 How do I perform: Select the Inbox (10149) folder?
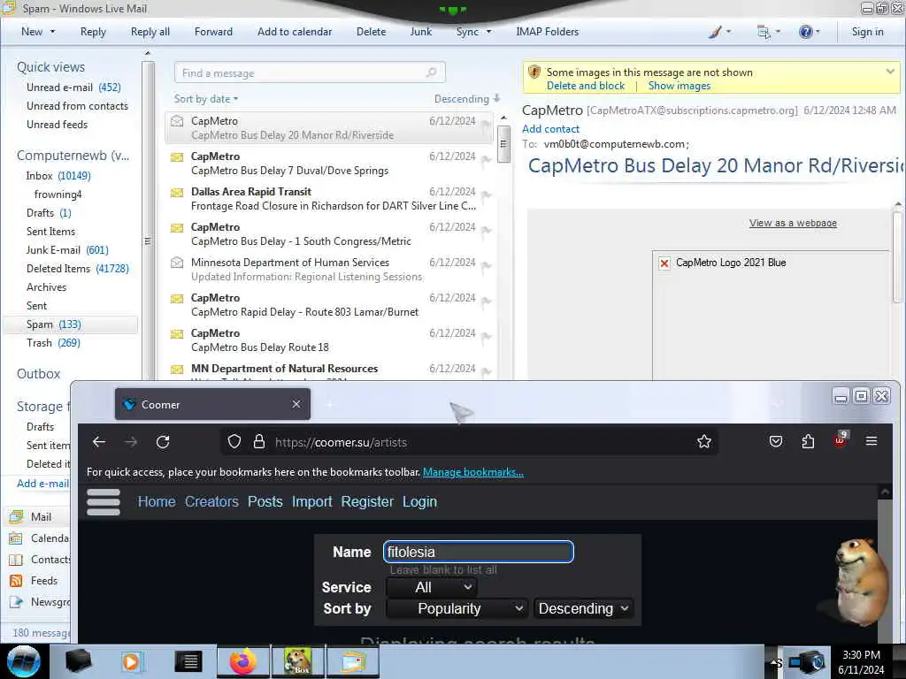[58, 176]
